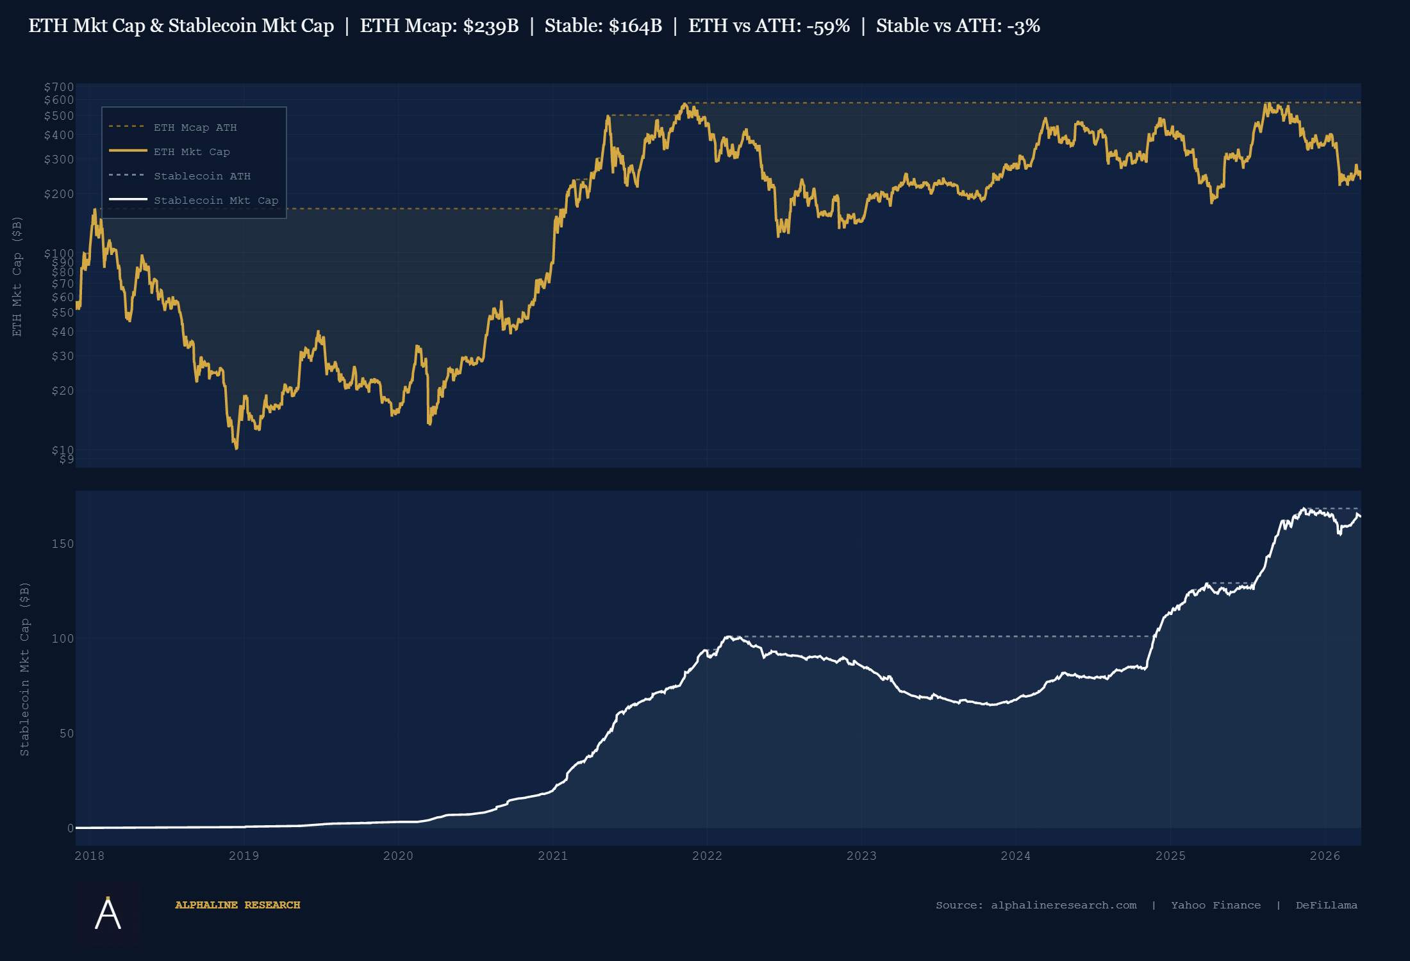Click the peak of the yellow ETH line
The width and height of the screenshot is (1410, 961).
685,103
